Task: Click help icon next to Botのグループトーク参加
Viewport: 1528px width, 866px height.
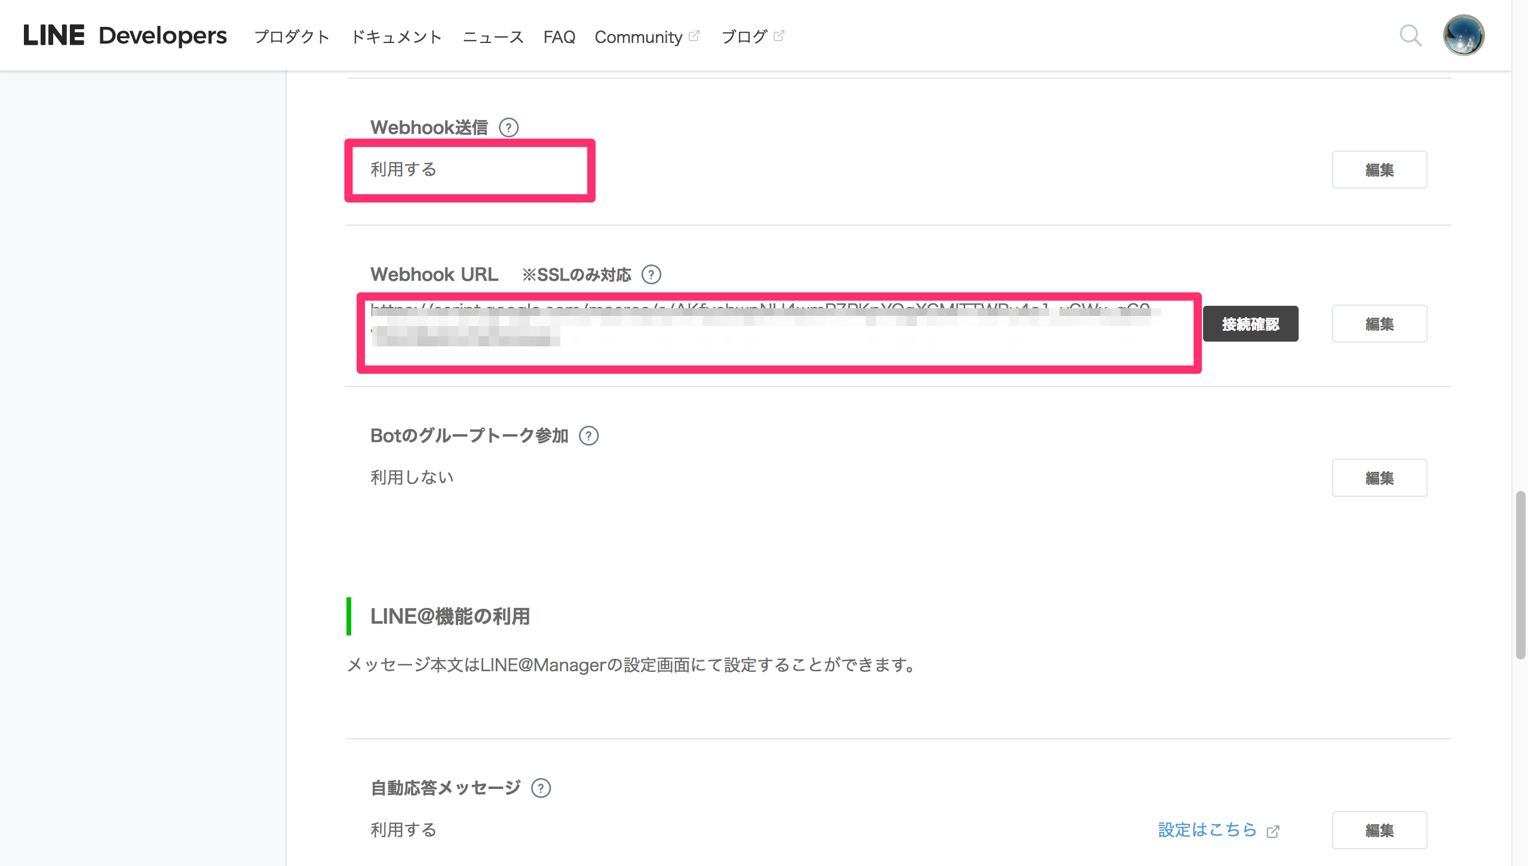Action: pyautogui.click(x=588, y=436)
